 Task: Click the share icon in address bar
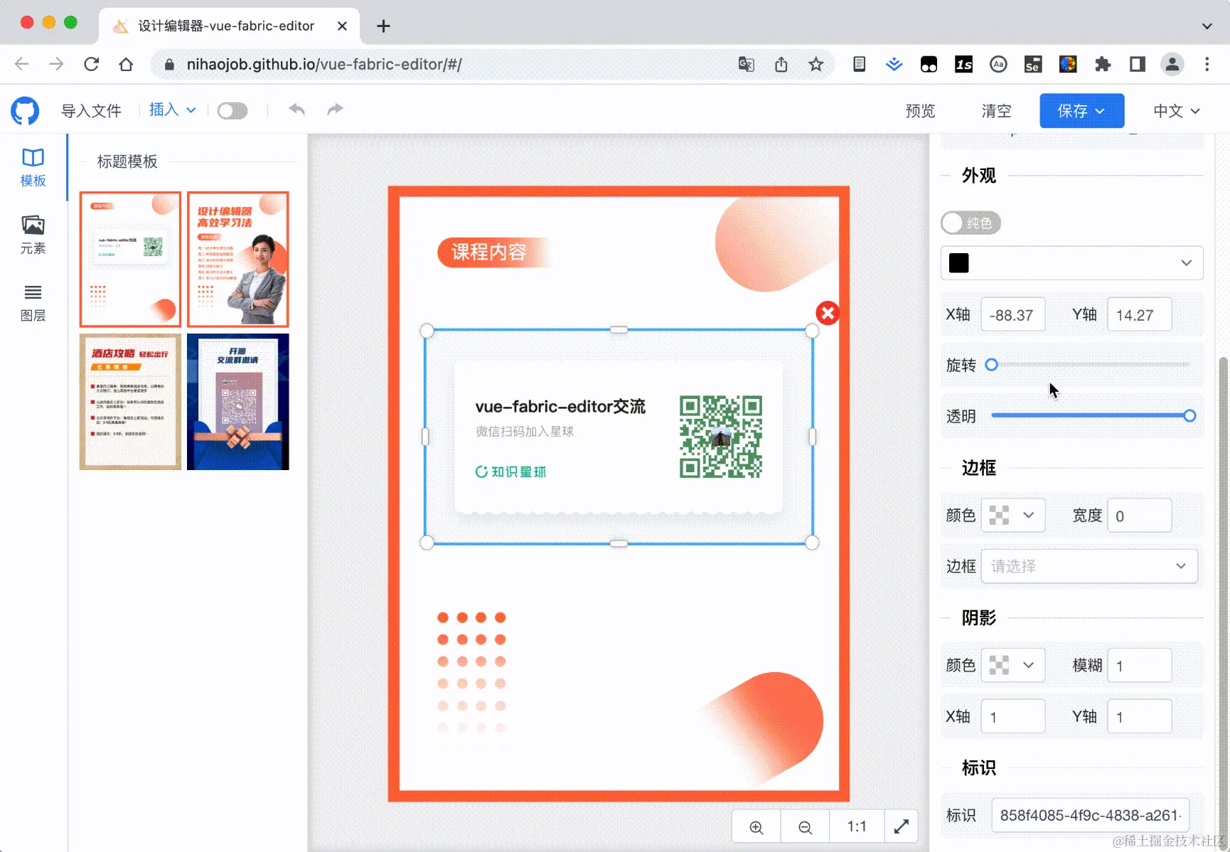[781, 64]
